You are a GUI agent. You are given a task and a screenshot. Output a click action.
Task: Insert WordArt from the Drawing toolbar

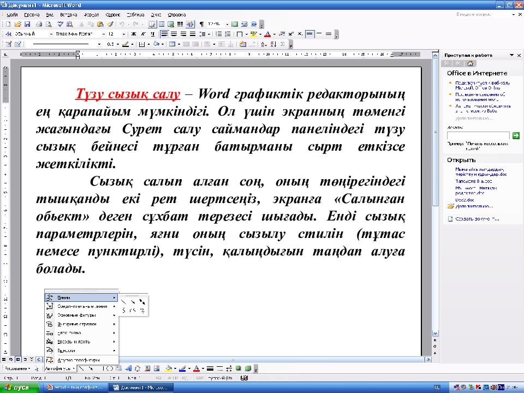[128, 368]
